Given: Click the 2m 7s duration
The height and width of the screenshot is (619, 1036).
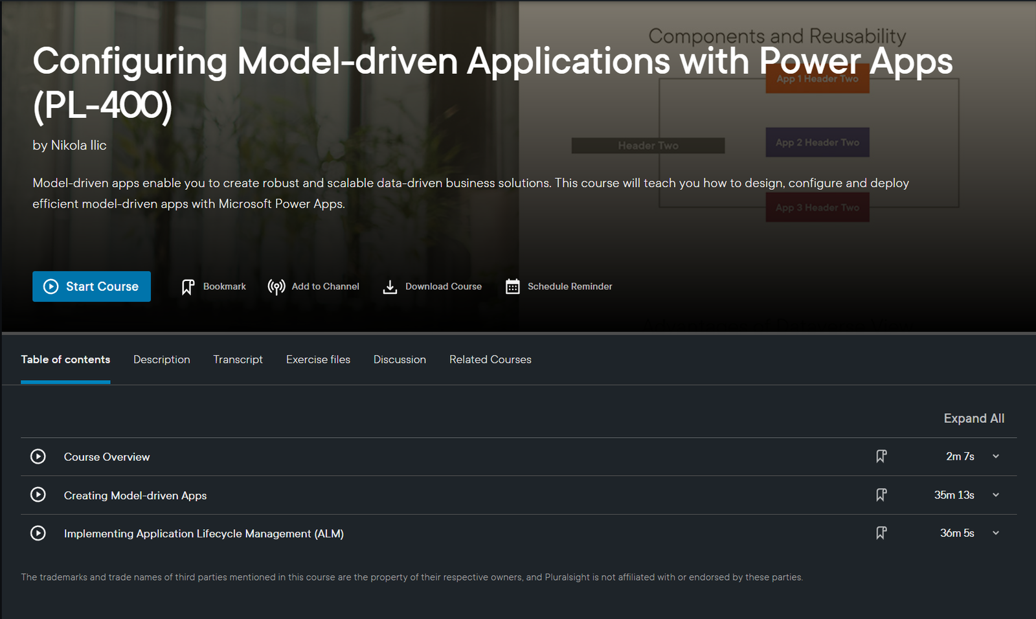Looking at the screenshot, I should pyautogui.click(x=960, y=456).
